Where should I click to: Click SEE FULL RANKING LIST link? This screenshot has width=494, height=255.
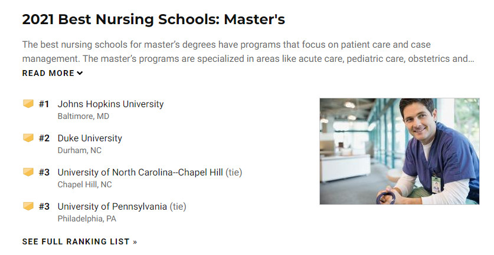point(80,241)
